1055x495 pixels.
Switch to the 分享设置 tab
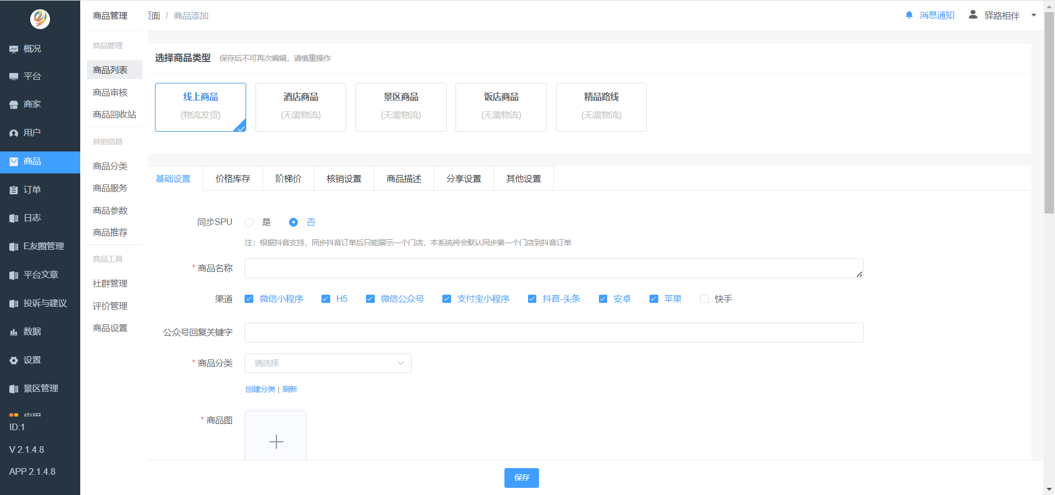point(464,179)
